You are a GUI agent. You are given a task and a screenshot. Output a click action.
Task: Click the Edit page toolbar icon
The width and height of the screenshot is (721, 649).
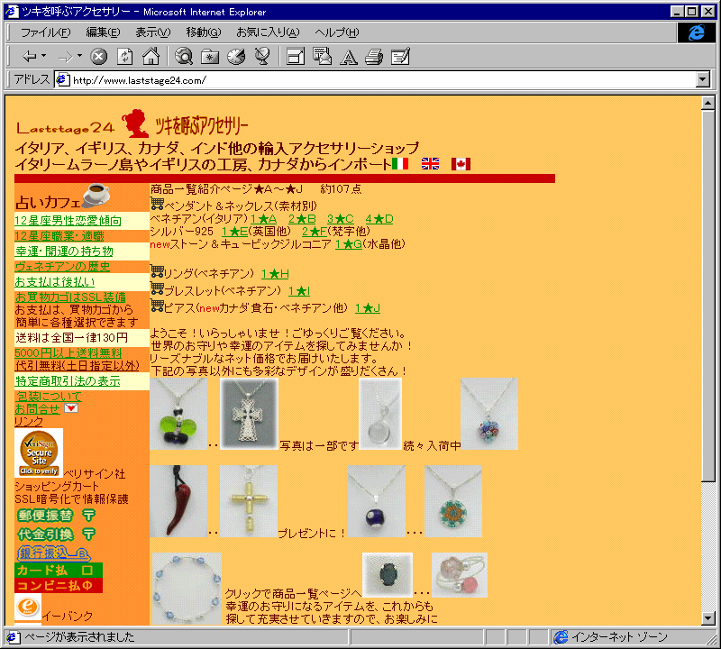coord(400,57)
